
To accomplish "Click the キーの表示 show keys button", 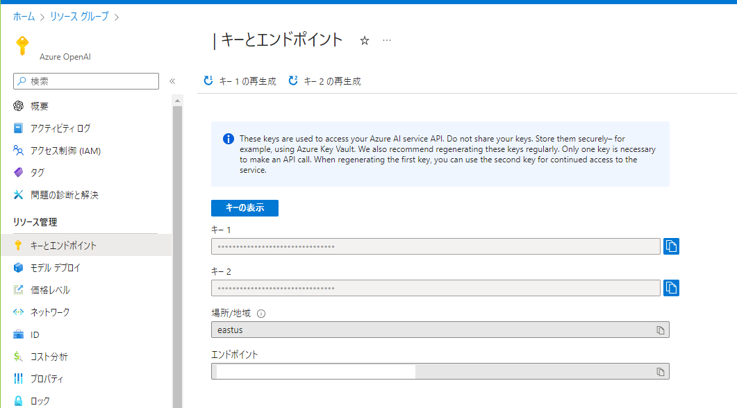I will (x=245, y=208).
